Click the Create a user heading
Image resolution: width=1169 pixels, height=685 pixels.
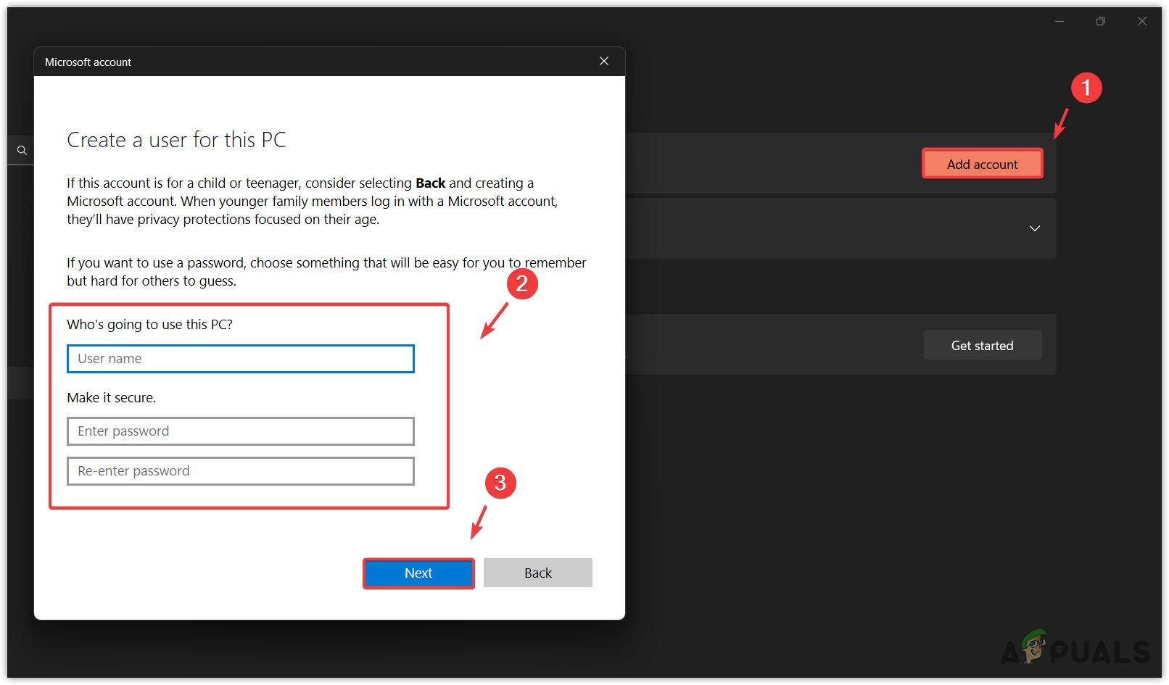(176, 139)
